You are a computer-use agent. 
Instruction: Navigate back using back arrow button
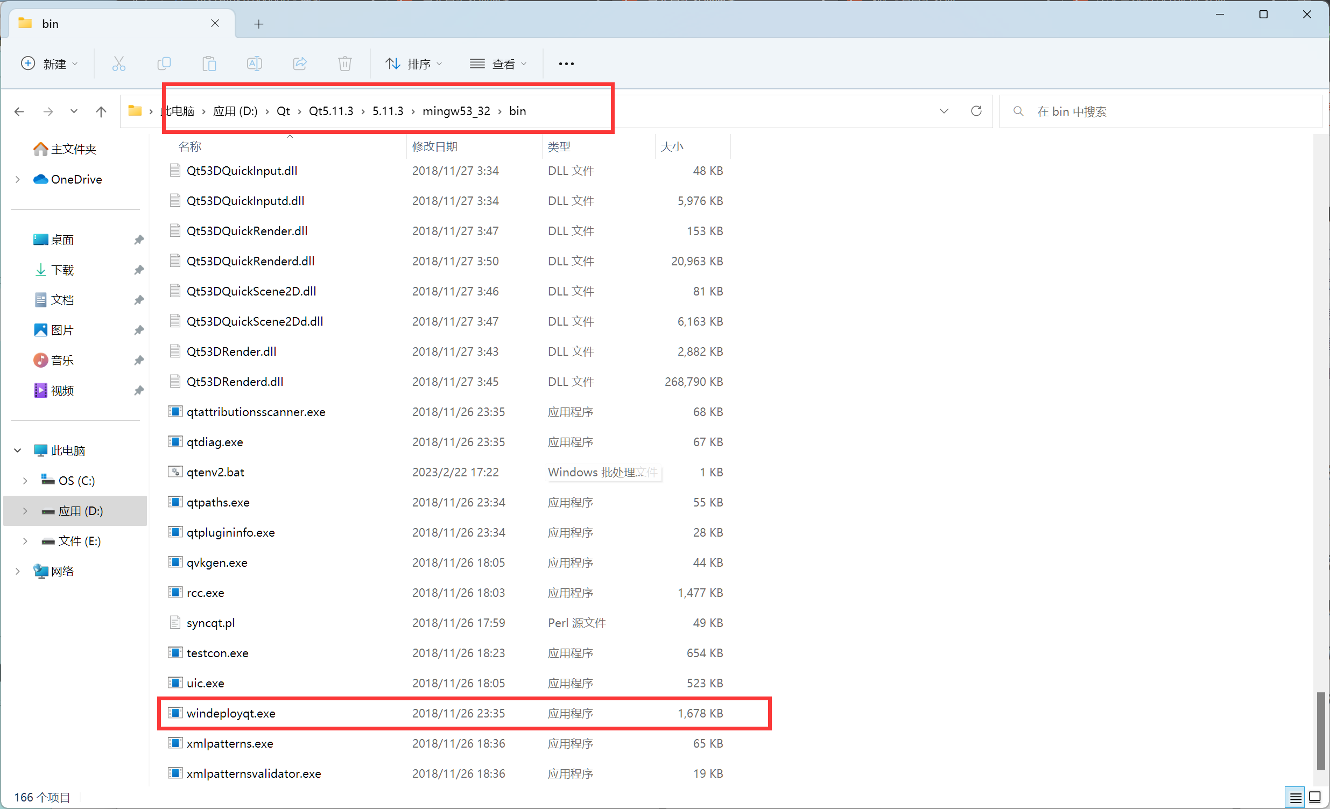click(x=19, y=111)
